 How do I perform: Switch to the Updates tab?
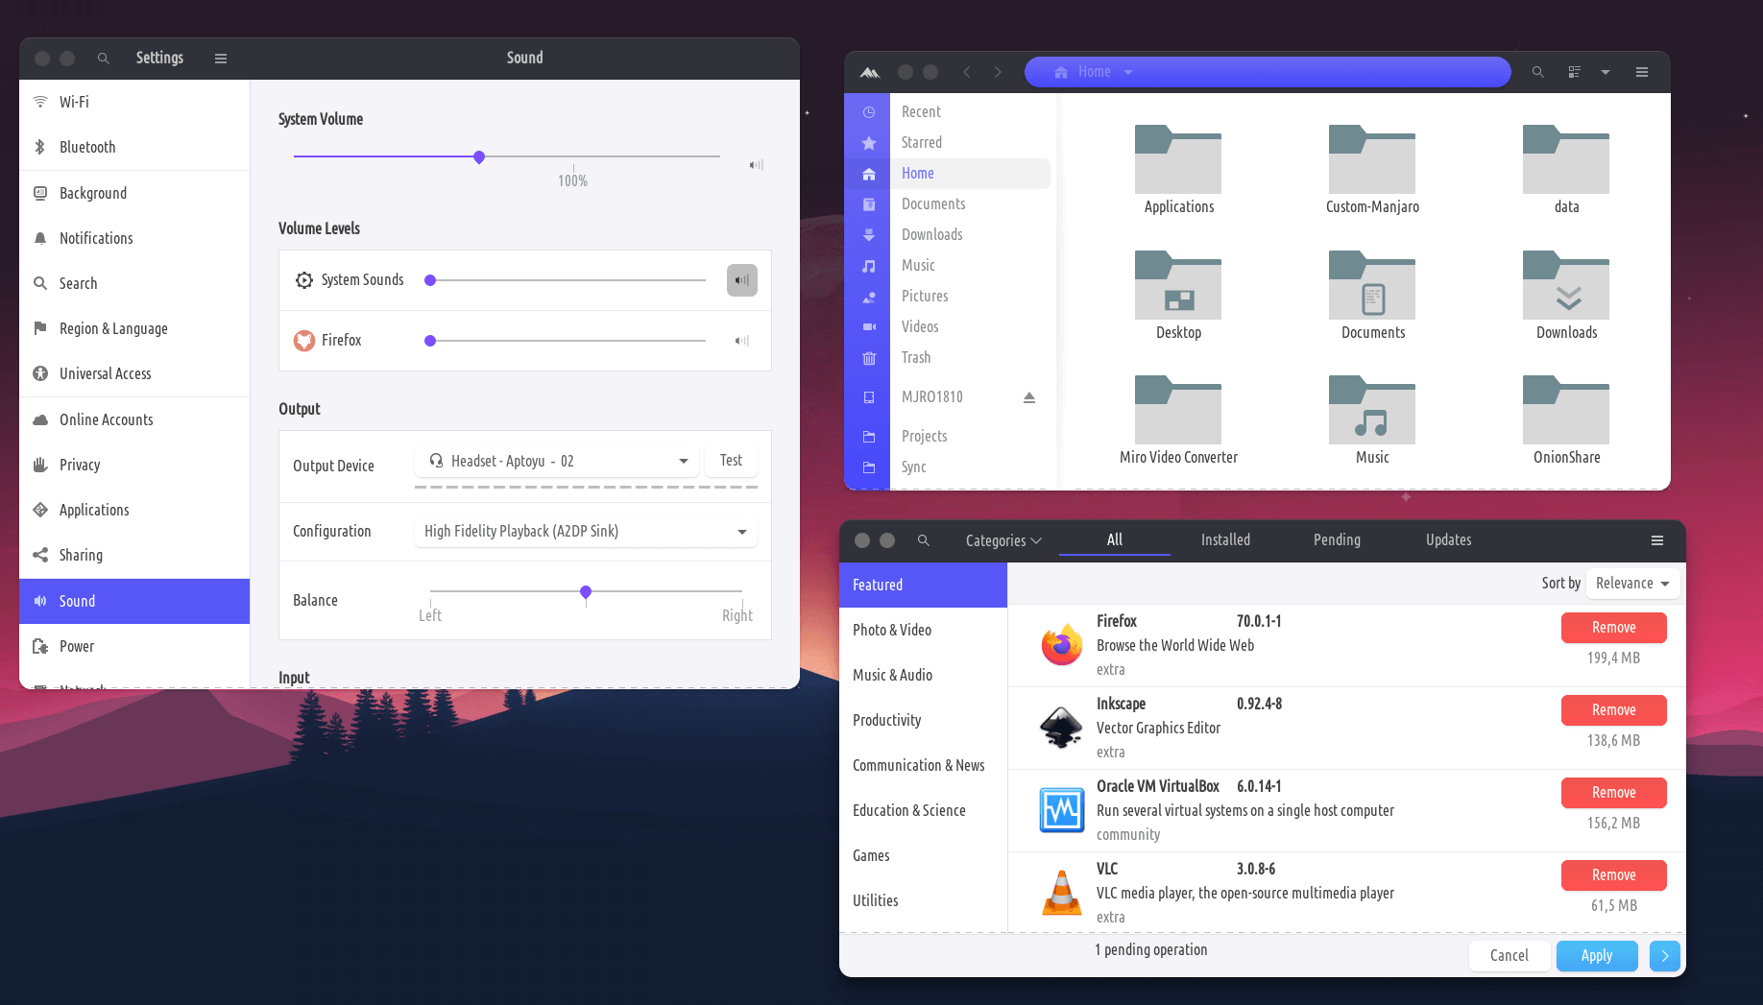(1448, 540)
